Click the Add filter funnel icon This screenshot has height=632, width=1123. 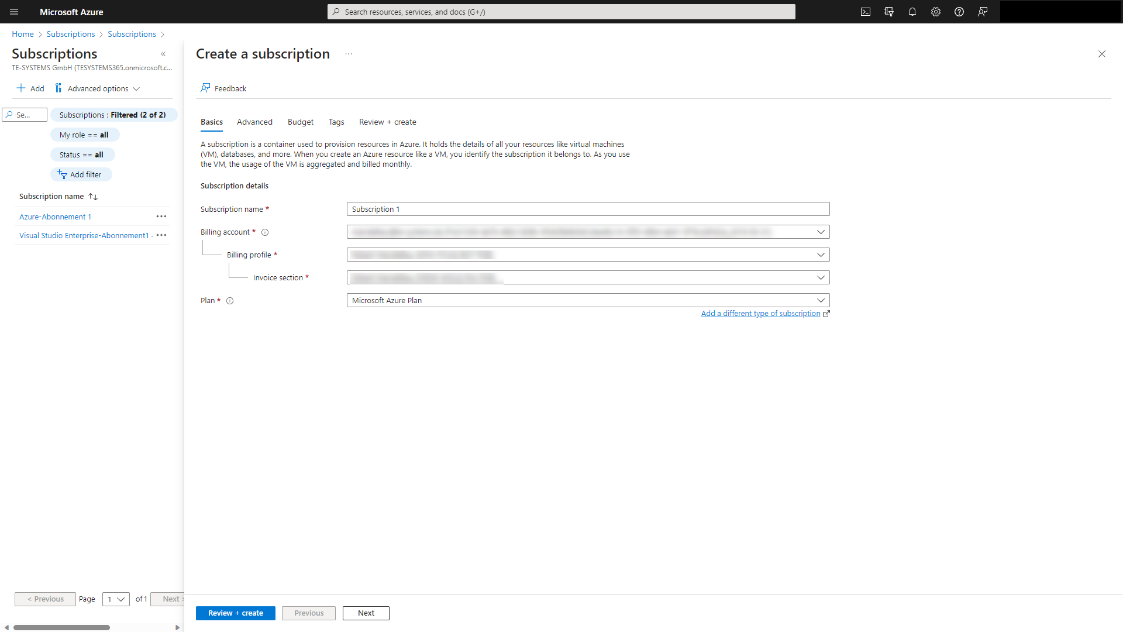pos(61,174)
